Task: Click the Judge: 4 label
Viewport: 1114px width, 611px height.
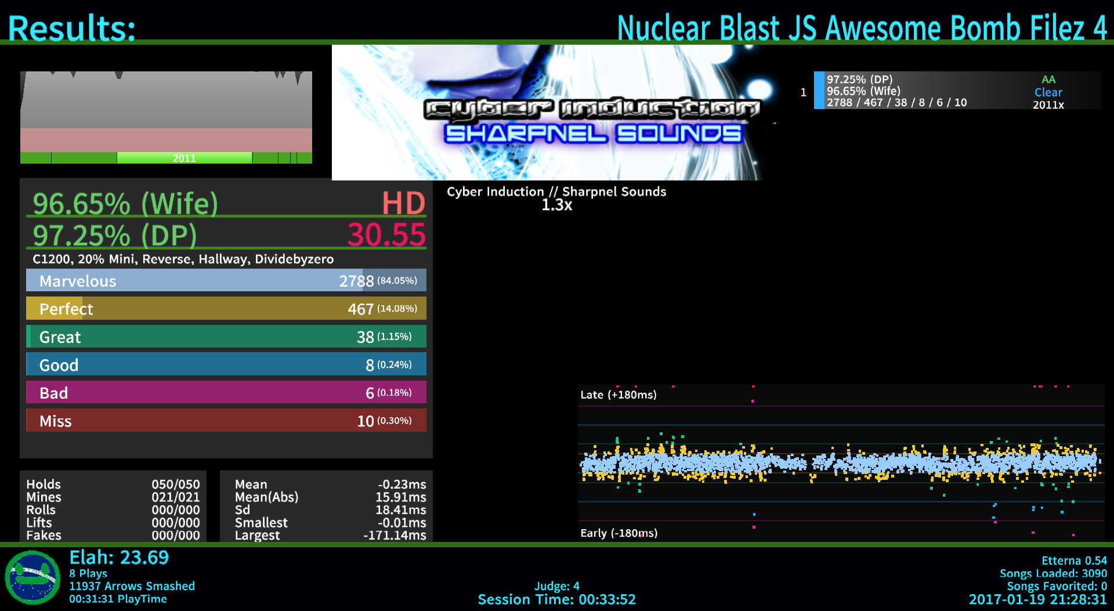Action: (556, 586)
